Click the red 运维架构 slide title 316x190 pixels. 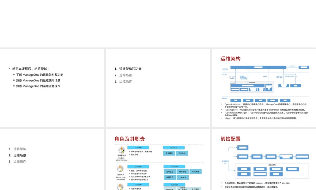coord(230,59)
